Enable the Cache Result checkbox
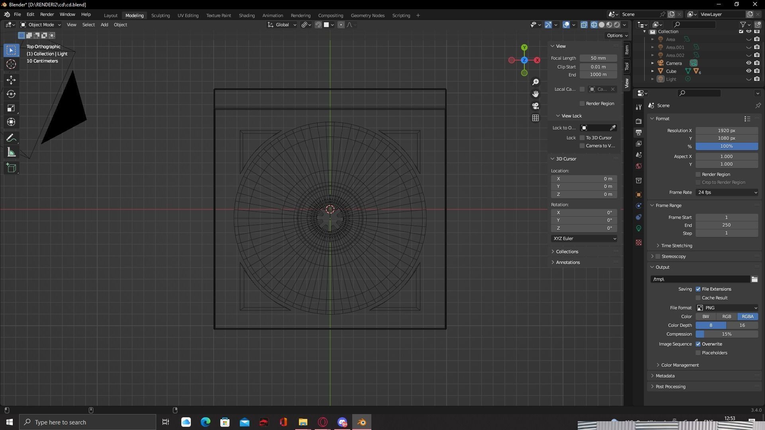Screen dimensions: 765x430 (x=698, y=298)
